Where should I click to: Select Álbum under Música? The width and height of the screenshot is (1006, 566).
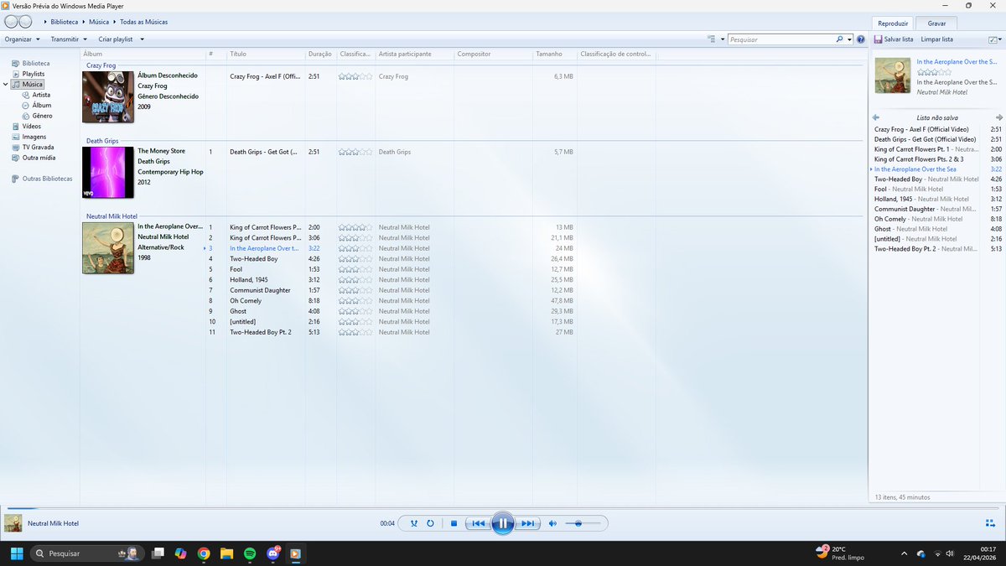(x=36, y=106)
